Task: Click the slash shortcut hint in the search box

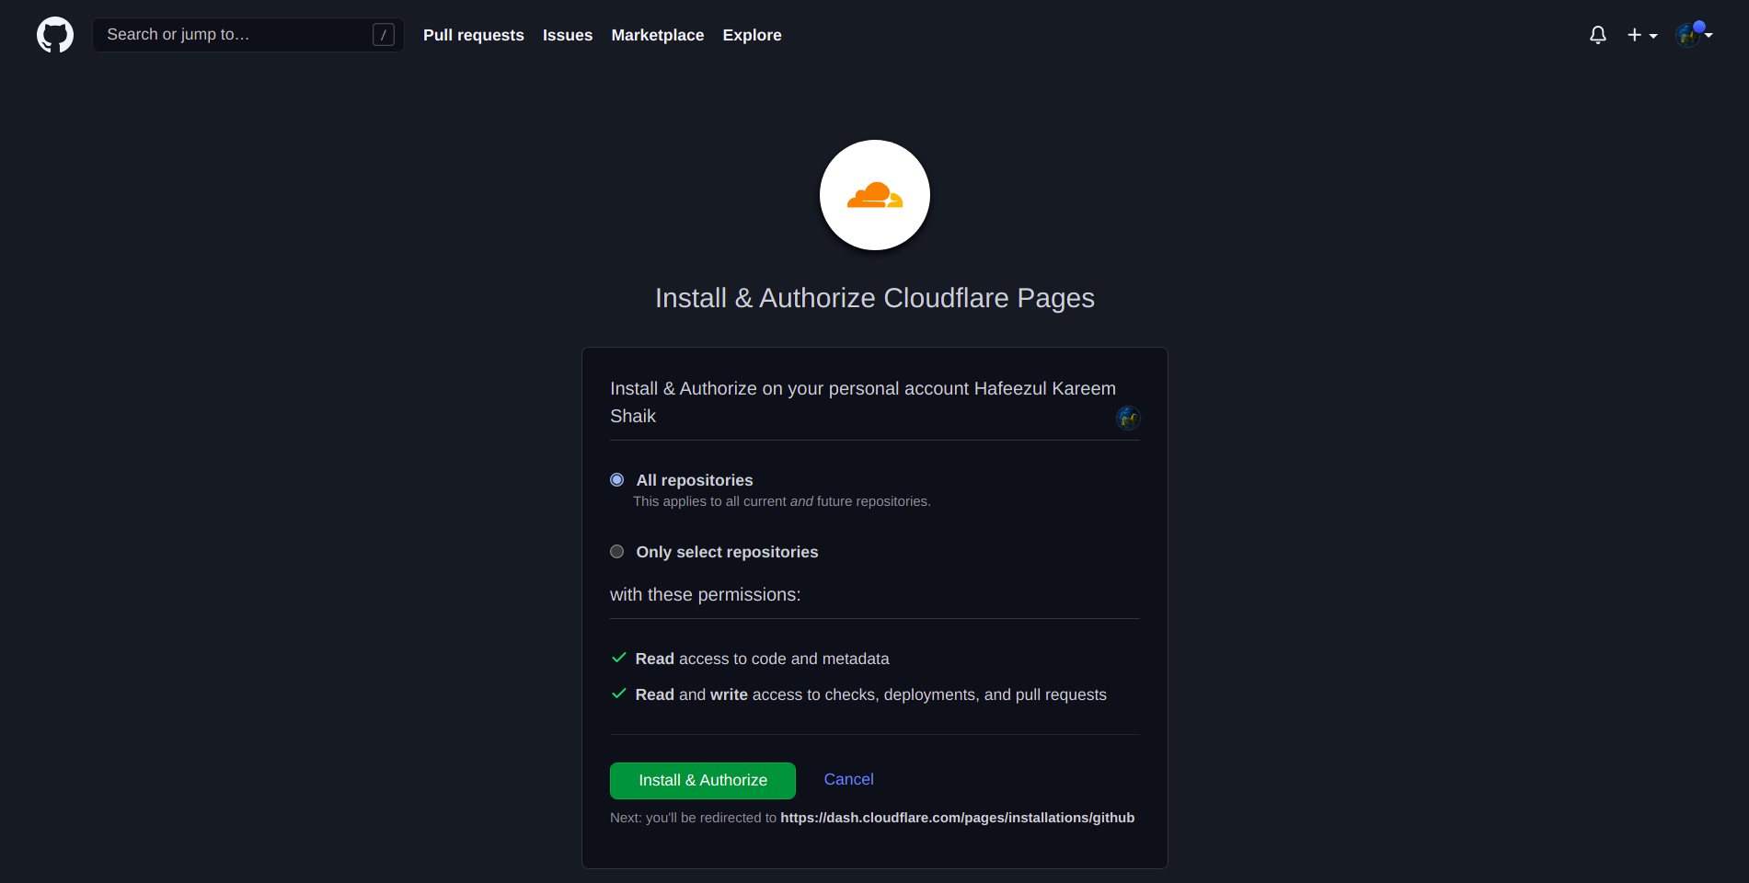Action: 384,34
